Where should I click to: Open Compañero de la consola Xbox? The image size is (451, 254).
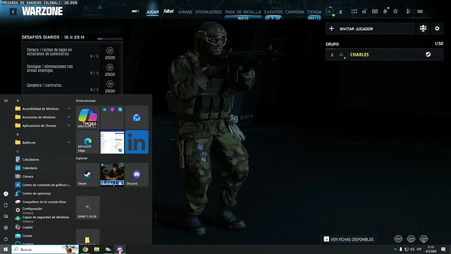(x=43, y=202)
